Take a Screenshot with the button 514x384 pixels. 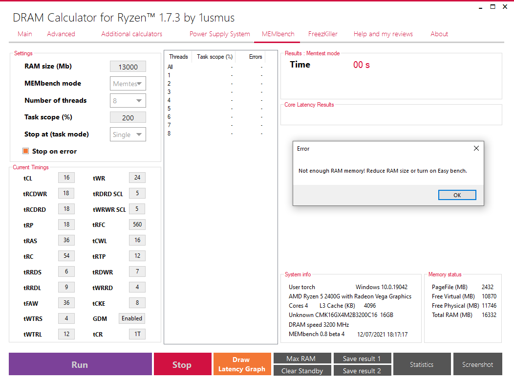pos(478,364)
